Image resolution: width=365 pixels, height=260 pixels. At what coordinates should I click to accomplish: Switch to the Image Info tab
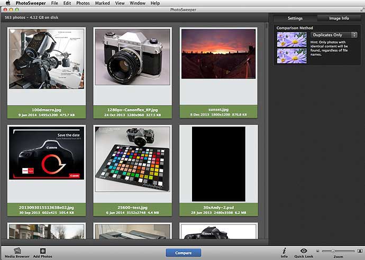[x=339, y=18]
